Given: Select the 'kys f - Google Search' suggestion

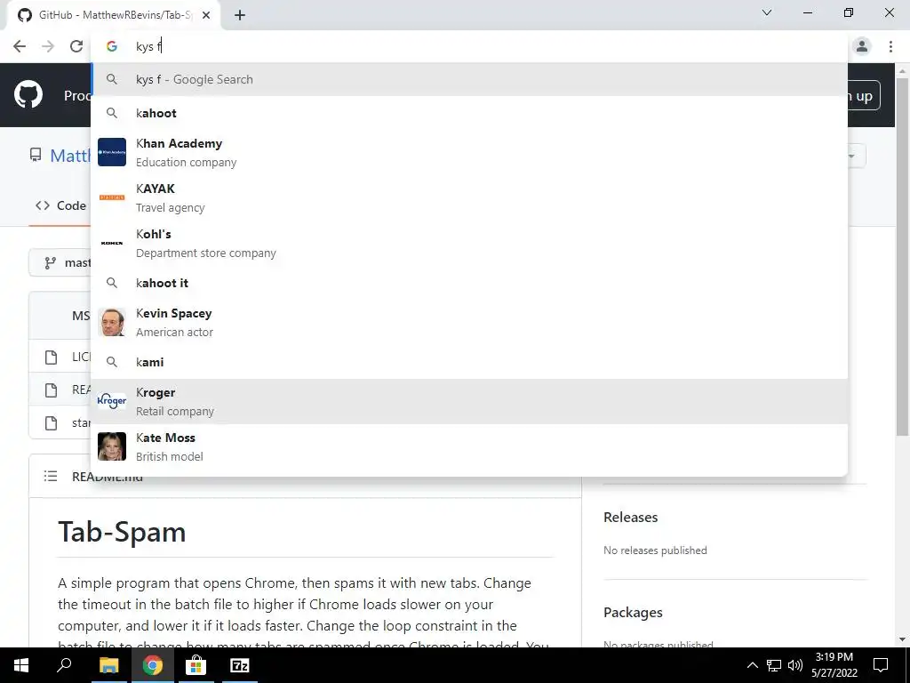Looking at the screenshot, I should coord(469,79).
